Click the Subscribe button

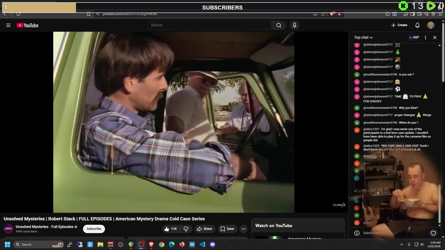click(x=94, y=229)
